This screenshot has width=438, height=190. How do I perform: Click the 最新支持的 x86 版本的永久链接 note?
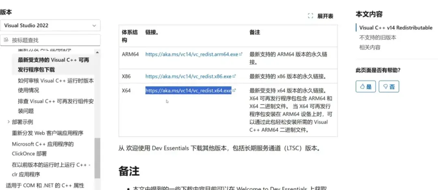coord(288,76)
